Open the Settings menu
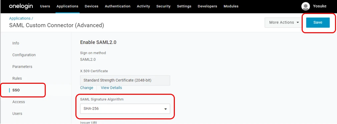The height and width of the screenshot is (124, 337). (184, 6)
